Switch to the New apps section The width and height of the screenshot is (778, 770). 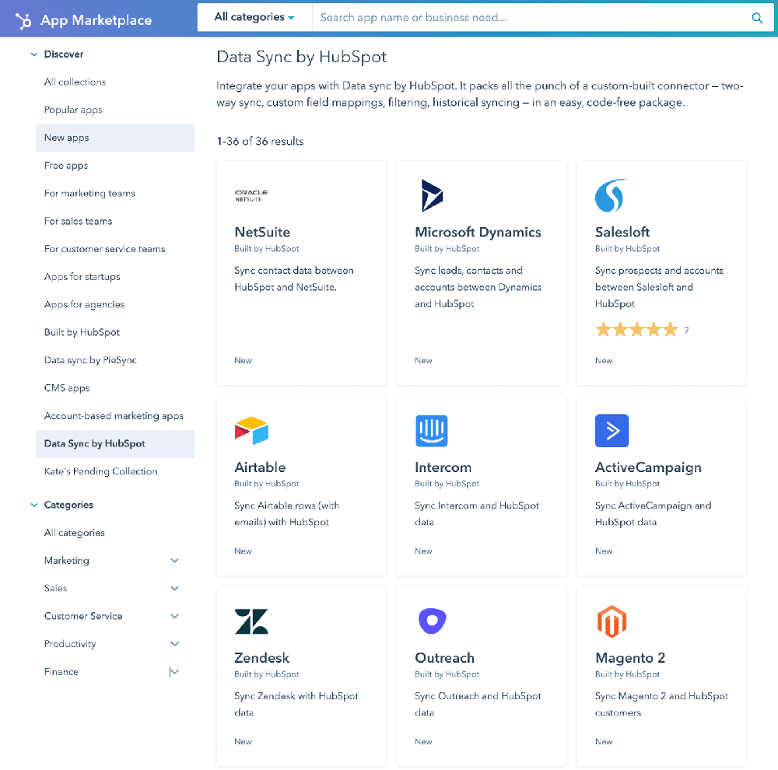66,137
